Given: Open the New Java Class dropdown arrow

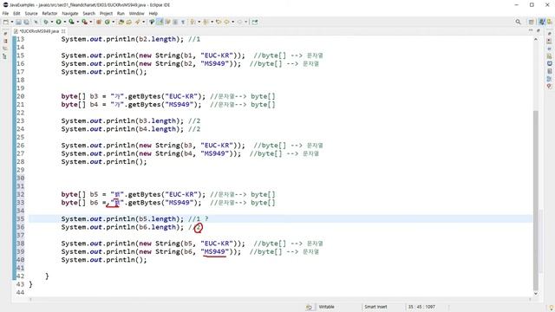Looking at the screenshot, I should (114, 22).
